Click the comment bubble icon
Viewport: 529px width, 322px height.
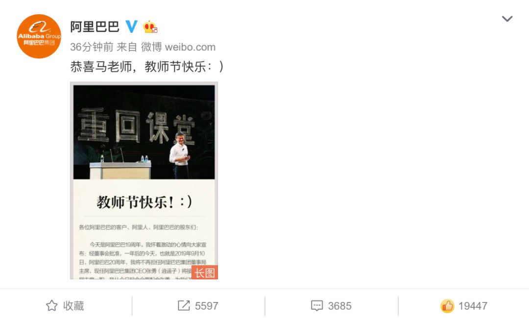pos(317,306)
